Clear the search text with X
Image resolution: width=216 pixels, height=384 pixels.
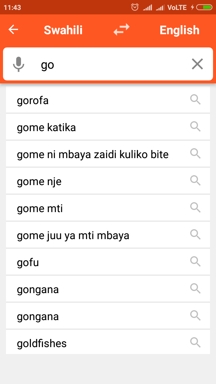pos(197,64)
